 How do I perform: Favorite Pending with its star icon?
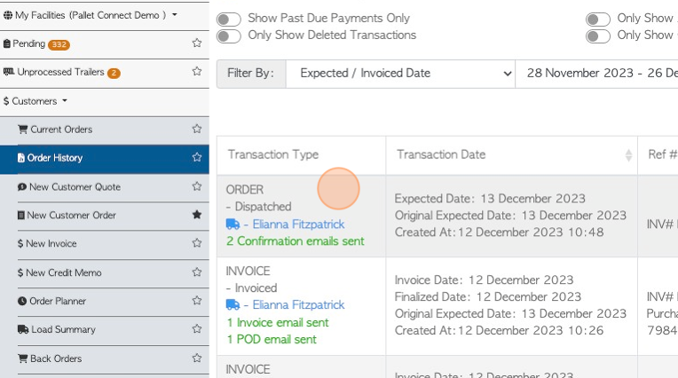[197, 43]
